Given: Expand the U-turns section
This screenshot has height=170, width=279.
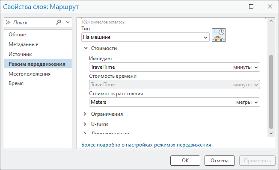Looking at the screenshot, I should pos(85,124).
